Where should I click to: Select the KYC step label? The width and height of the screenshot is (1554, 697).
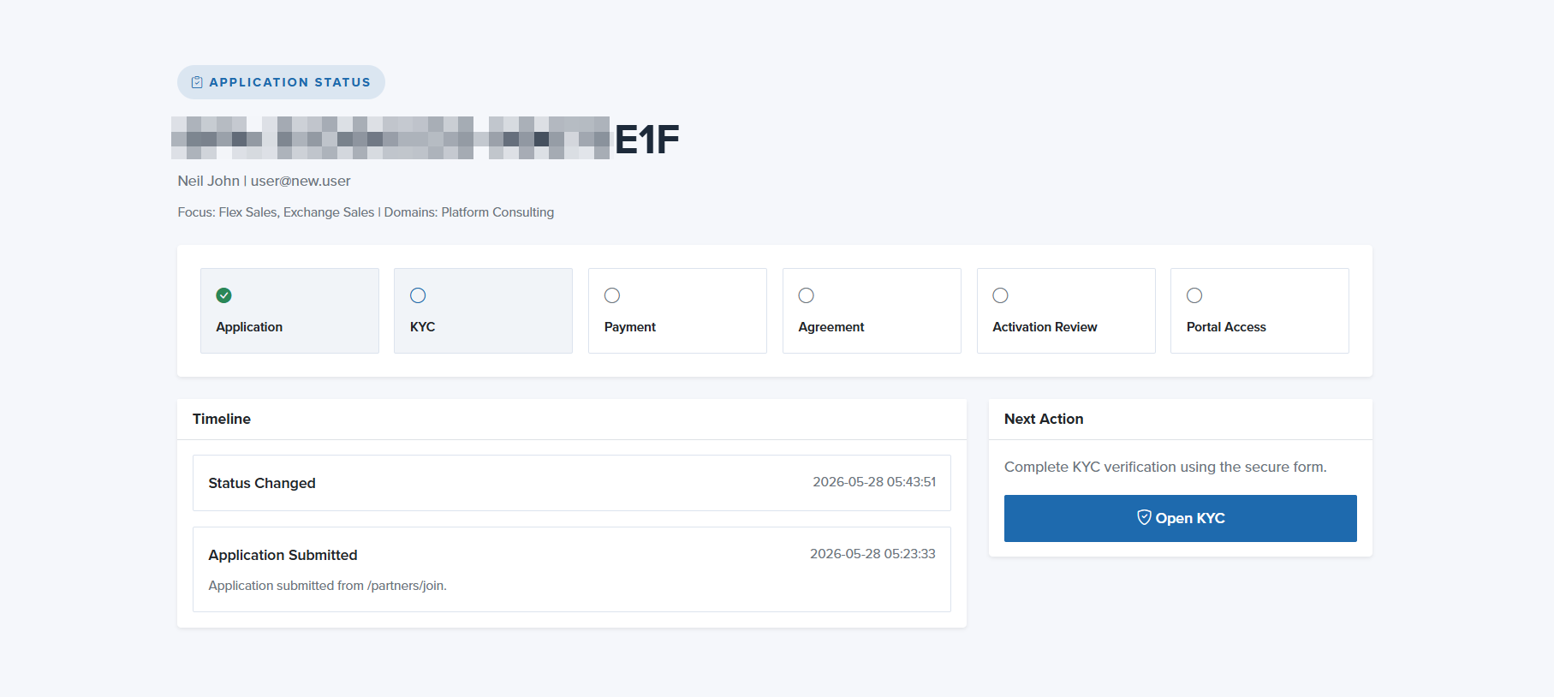click(x=423, y=327)
